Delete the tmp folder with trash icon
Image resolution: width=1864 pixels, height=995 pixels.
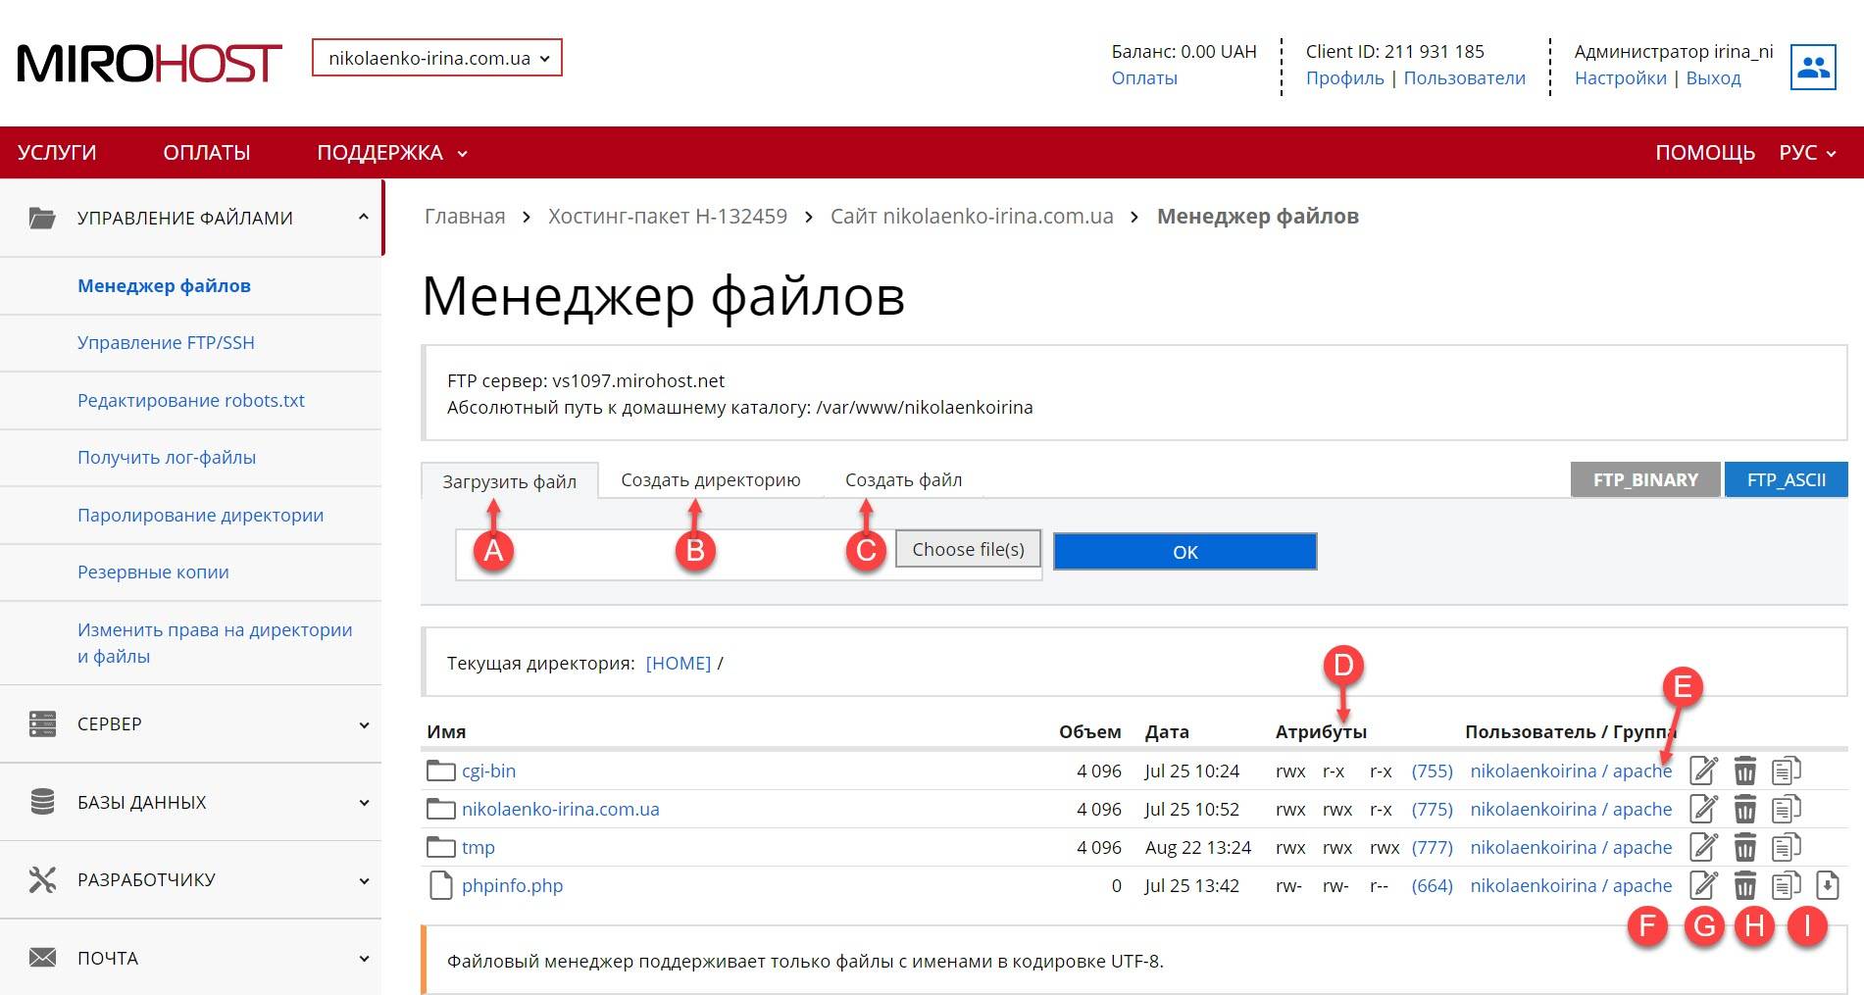(1744, 847)
